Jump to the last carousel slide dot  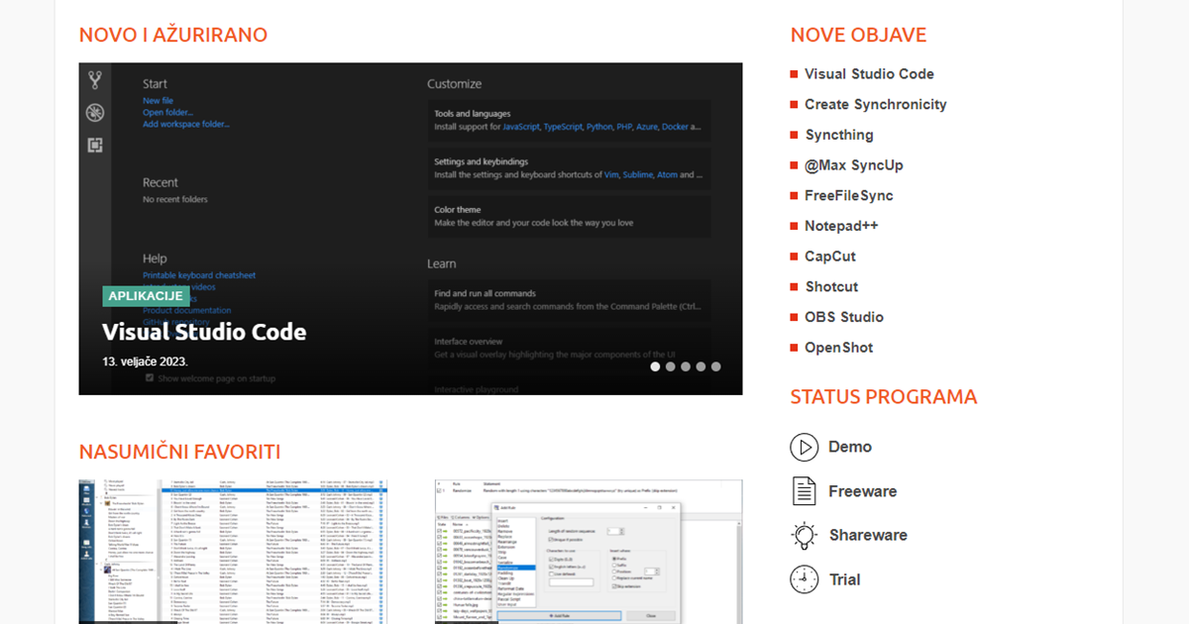click(716, 366)
